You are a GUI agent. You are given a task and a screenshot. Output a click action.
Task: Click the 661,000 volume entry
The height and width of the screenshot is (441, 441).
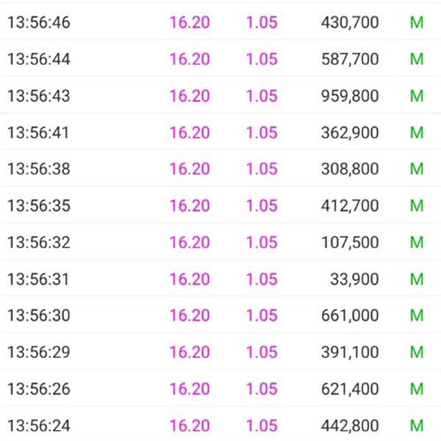[x=350, y=315]
